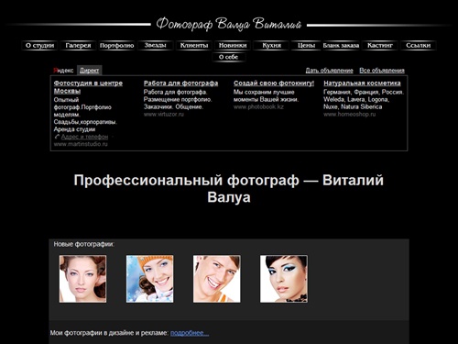This screenshot has width=458, height=344.
Task: Open the «О студии» menu item
Action: click(x=39, y=46)
